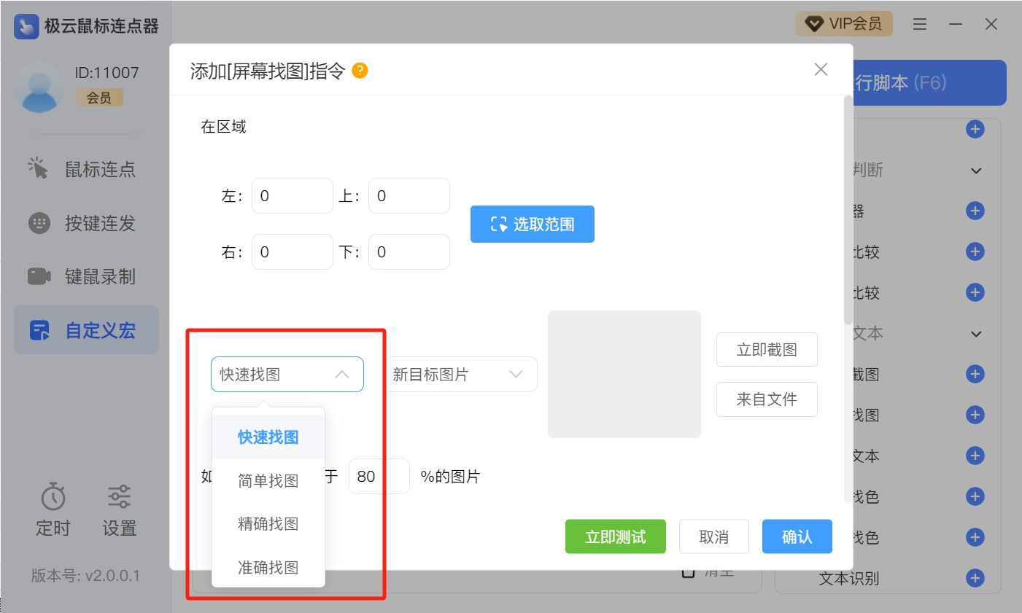
Task: Open the 新目标图片 dropdown
Action: coord(461,375)
